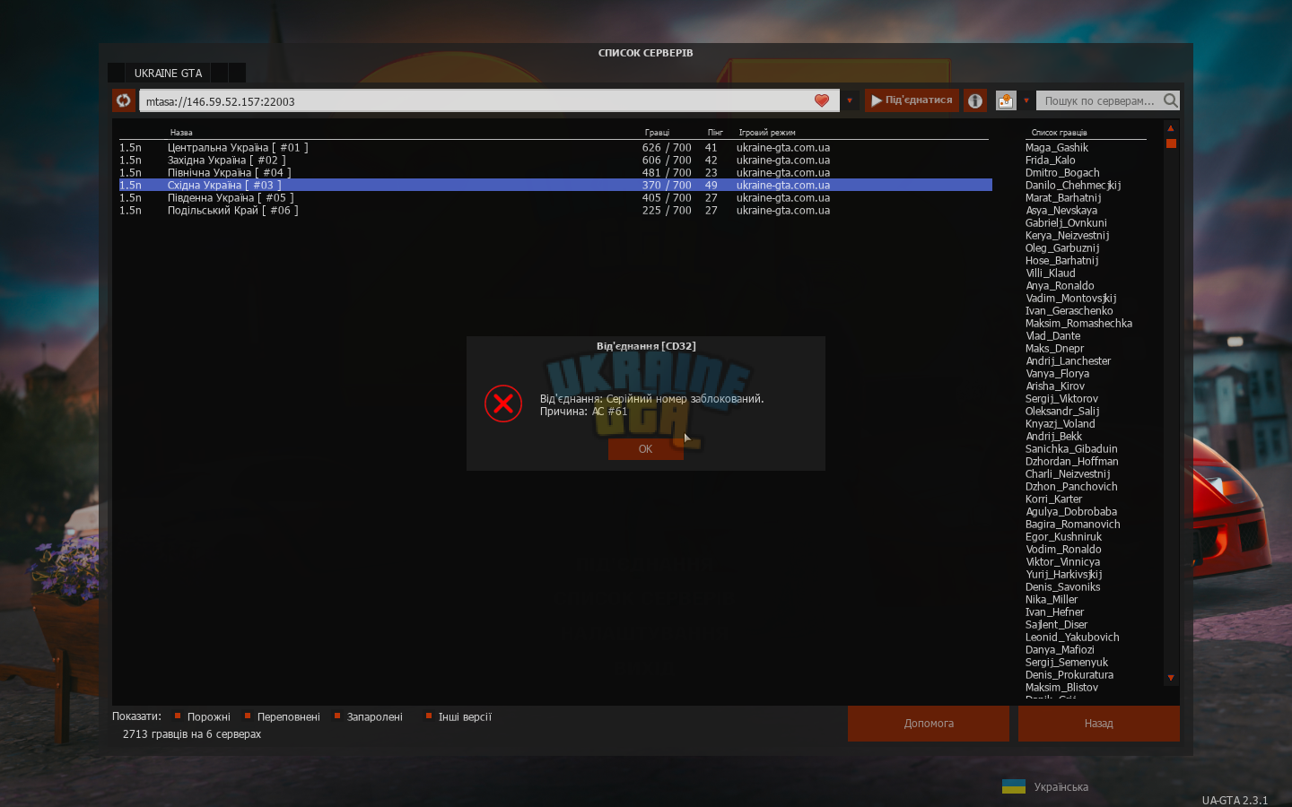Click the search type server icon

tap(1006, 100)
